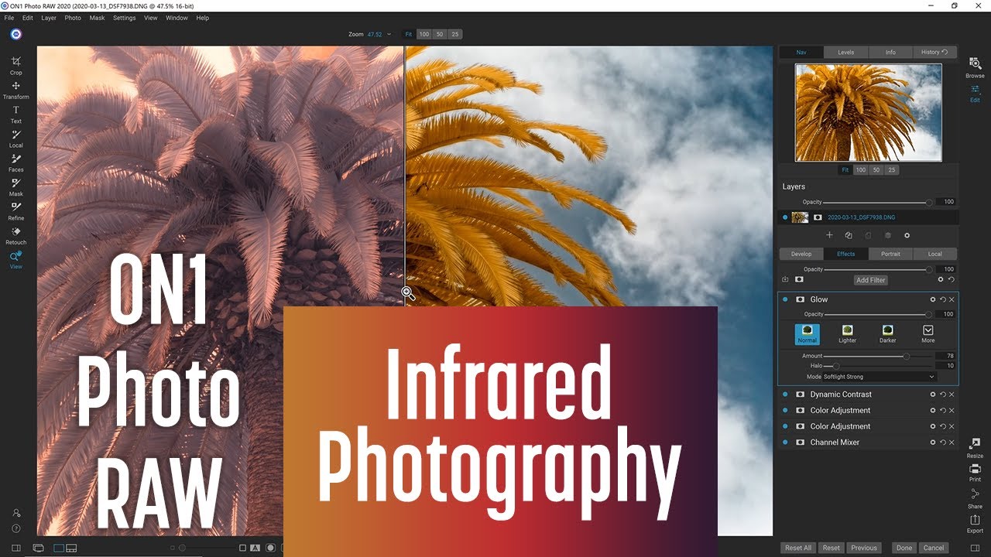The width and height of the screenshot is (991, 557).
Task: Toggle the mask view circle icon
Action: point(270,548)
